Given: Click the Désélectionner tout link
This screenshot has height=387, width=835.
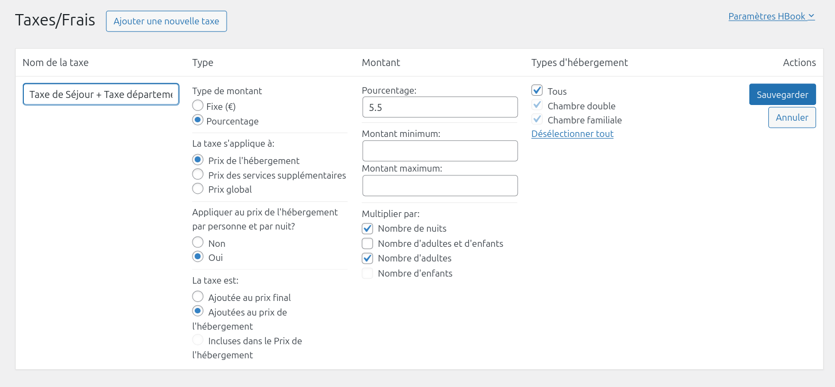Looking at the screenshot, I should 572,134.
